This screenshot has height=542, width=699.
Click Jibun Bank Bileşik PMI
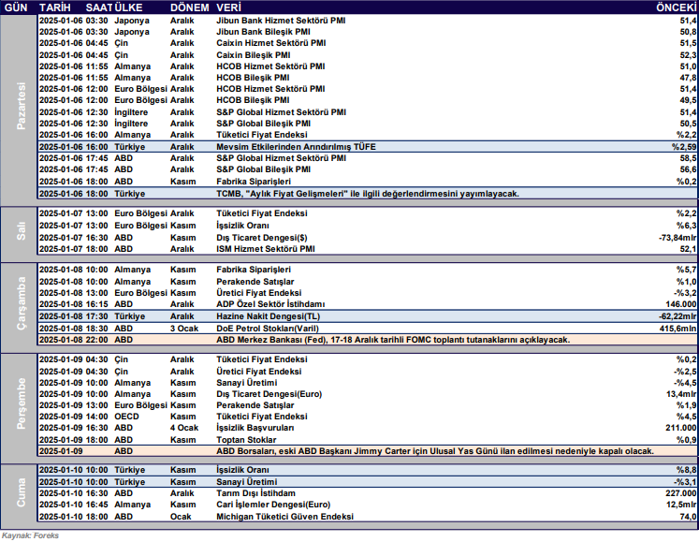263,32
